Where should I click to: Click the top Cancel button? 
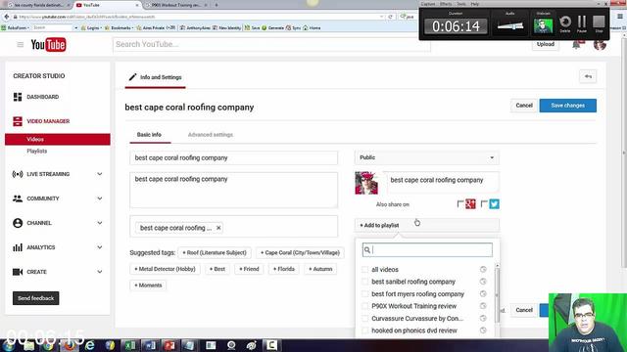tap(524, 106)
